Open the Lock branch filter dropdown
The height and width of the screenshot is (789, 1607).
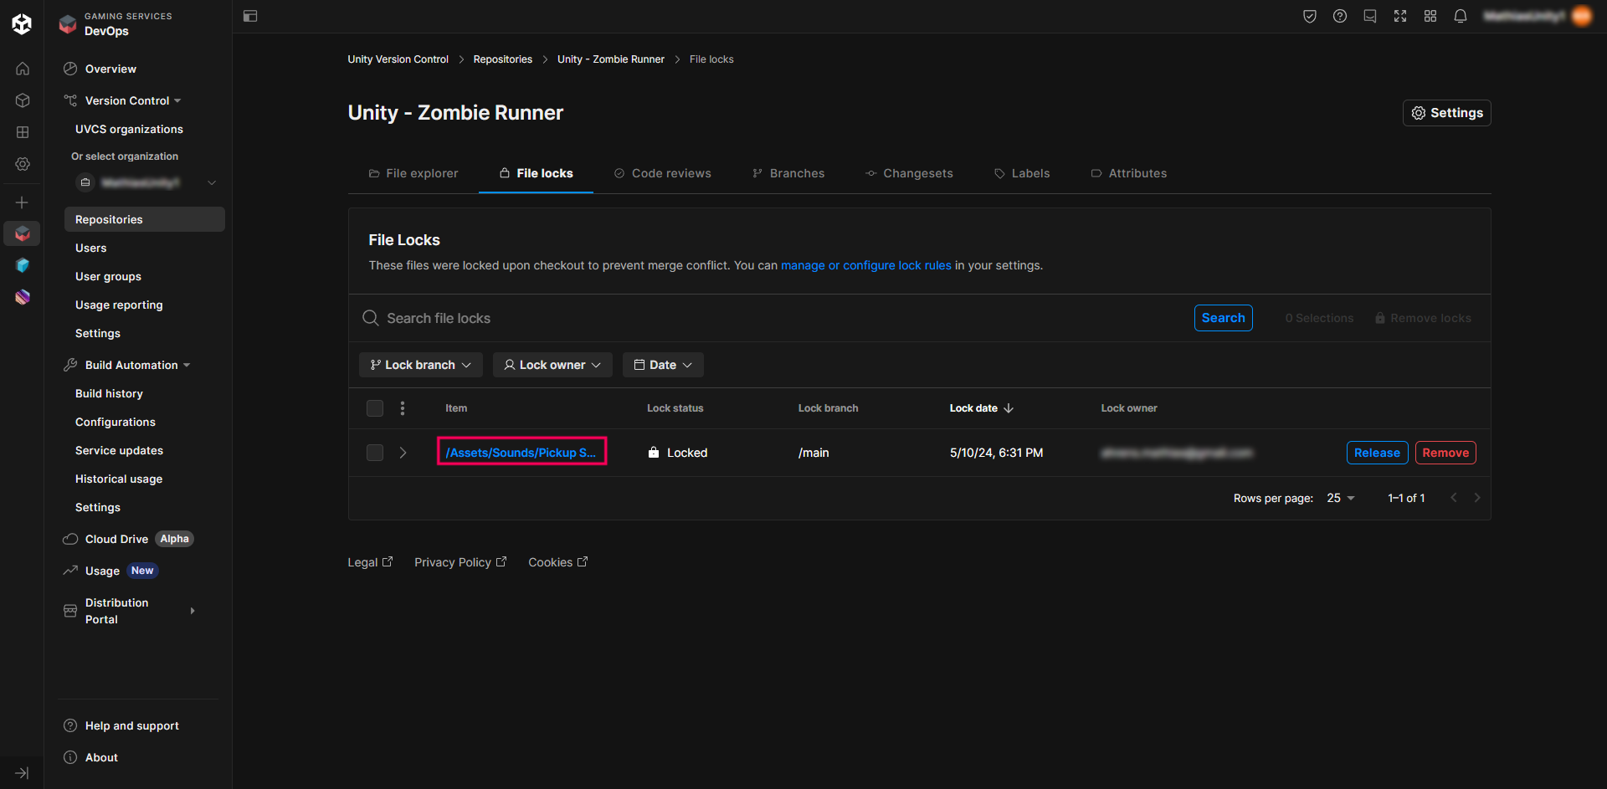[x=421, y=365]
